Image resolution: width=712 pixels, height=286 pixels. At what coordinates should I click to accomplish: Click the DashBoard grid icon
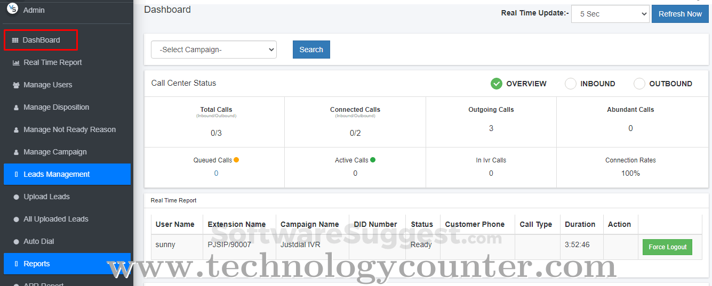(15, 40)
